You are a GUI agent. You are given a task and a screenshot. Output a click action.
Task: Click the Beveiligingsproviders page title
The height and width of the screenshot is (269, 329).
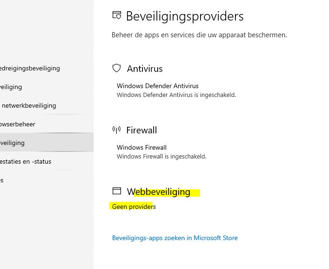(x=184, y=16)
